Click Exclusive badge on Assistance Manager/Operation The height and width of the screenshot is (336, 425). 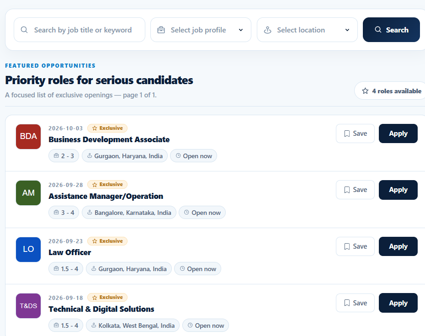point(107,184)
